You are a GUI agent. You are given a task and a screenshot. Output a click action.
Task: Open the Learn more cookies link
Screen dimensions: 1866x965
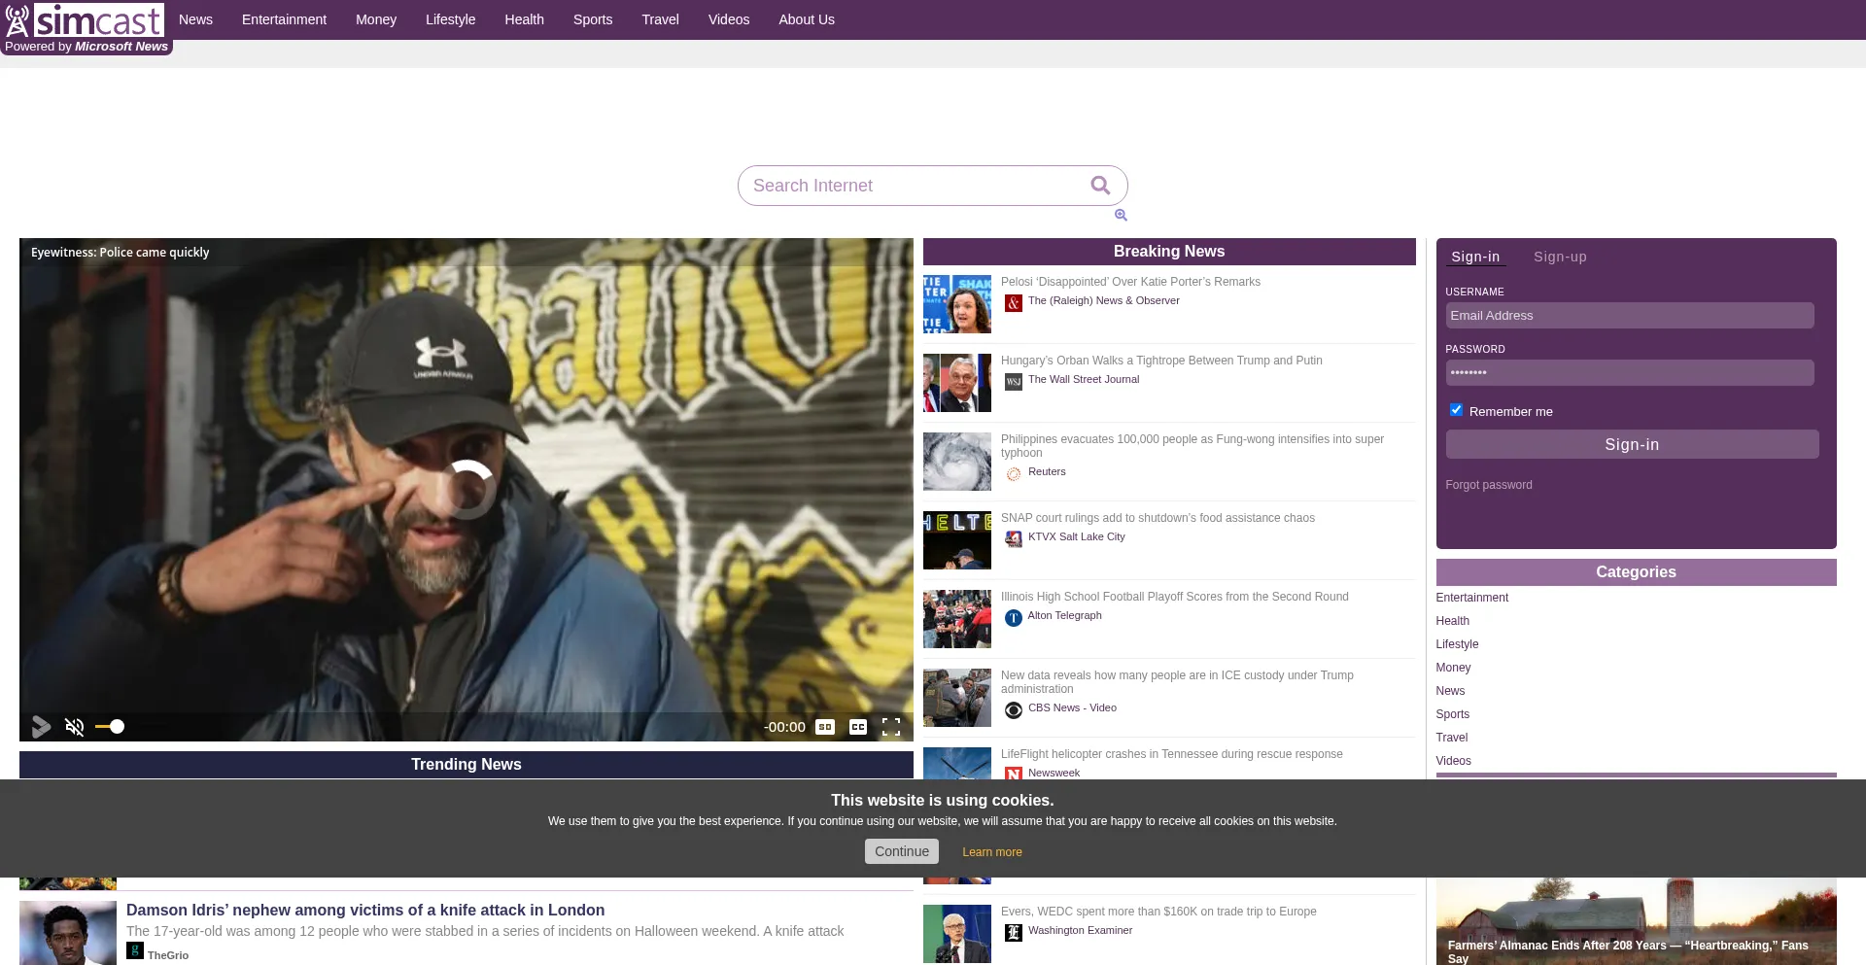991,852
